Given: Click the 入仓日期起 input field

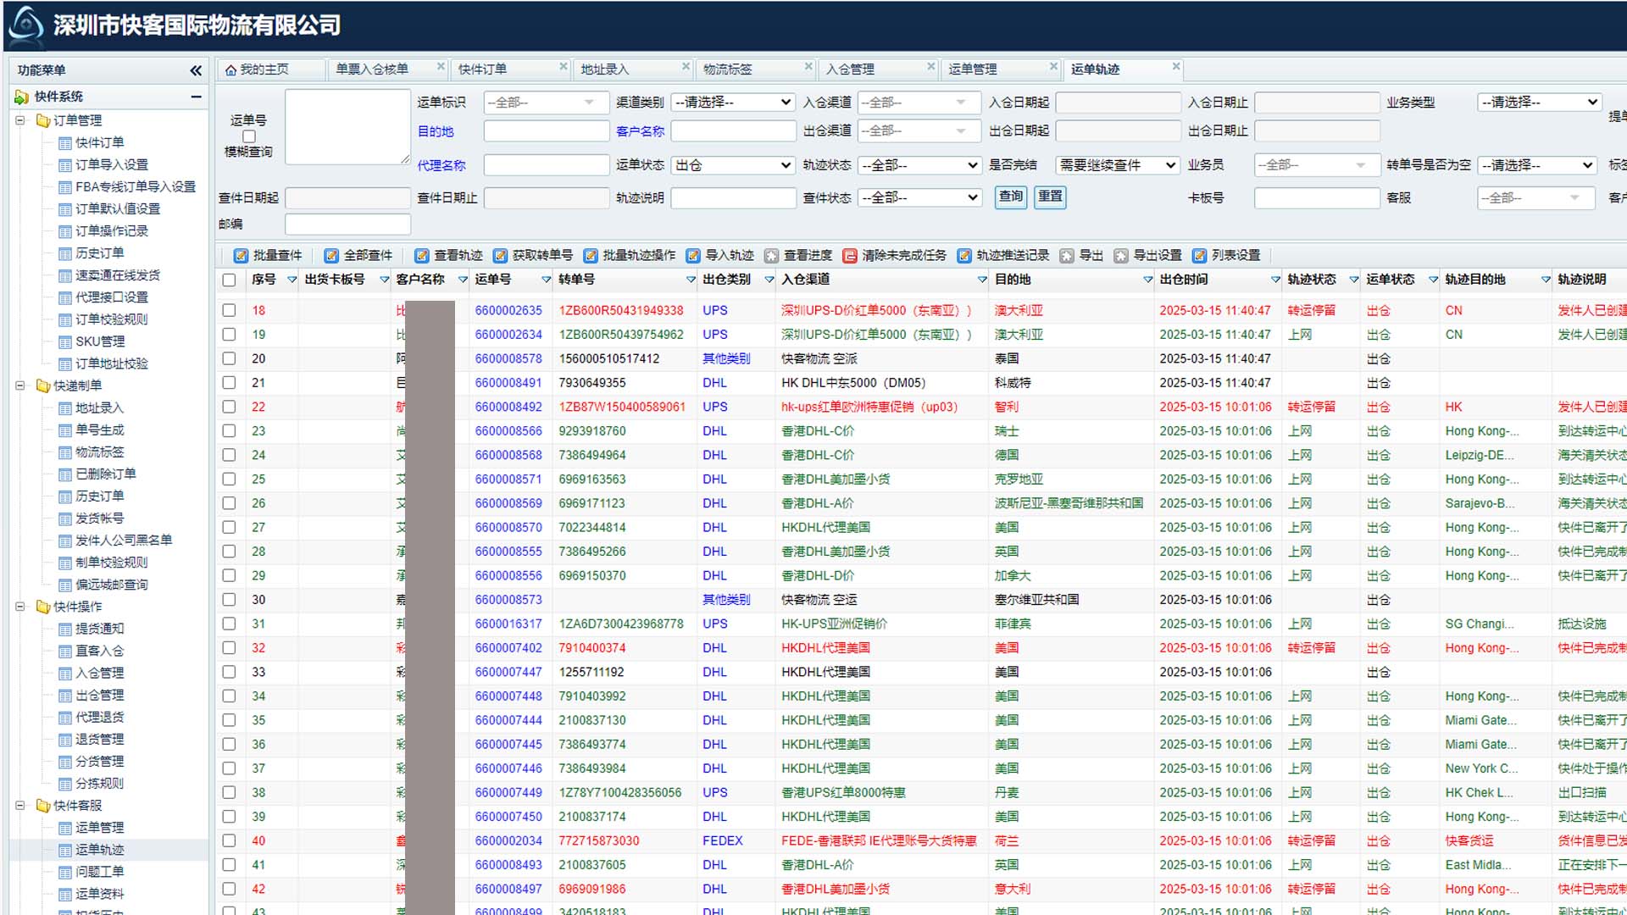Looking at the screenshot, I should click(1119, 103).
